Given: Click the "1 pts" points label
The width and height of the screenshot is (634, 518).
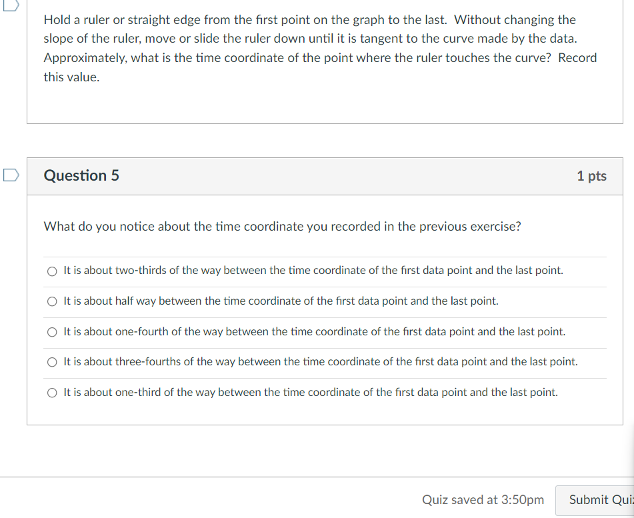Looking at the screenshot, I should pos(592,176).
